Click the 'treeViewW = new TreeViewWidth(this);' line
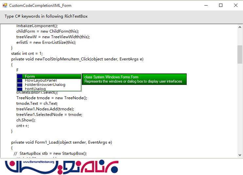The height and width of the screenshot is (175, 243). coord(53,37)
